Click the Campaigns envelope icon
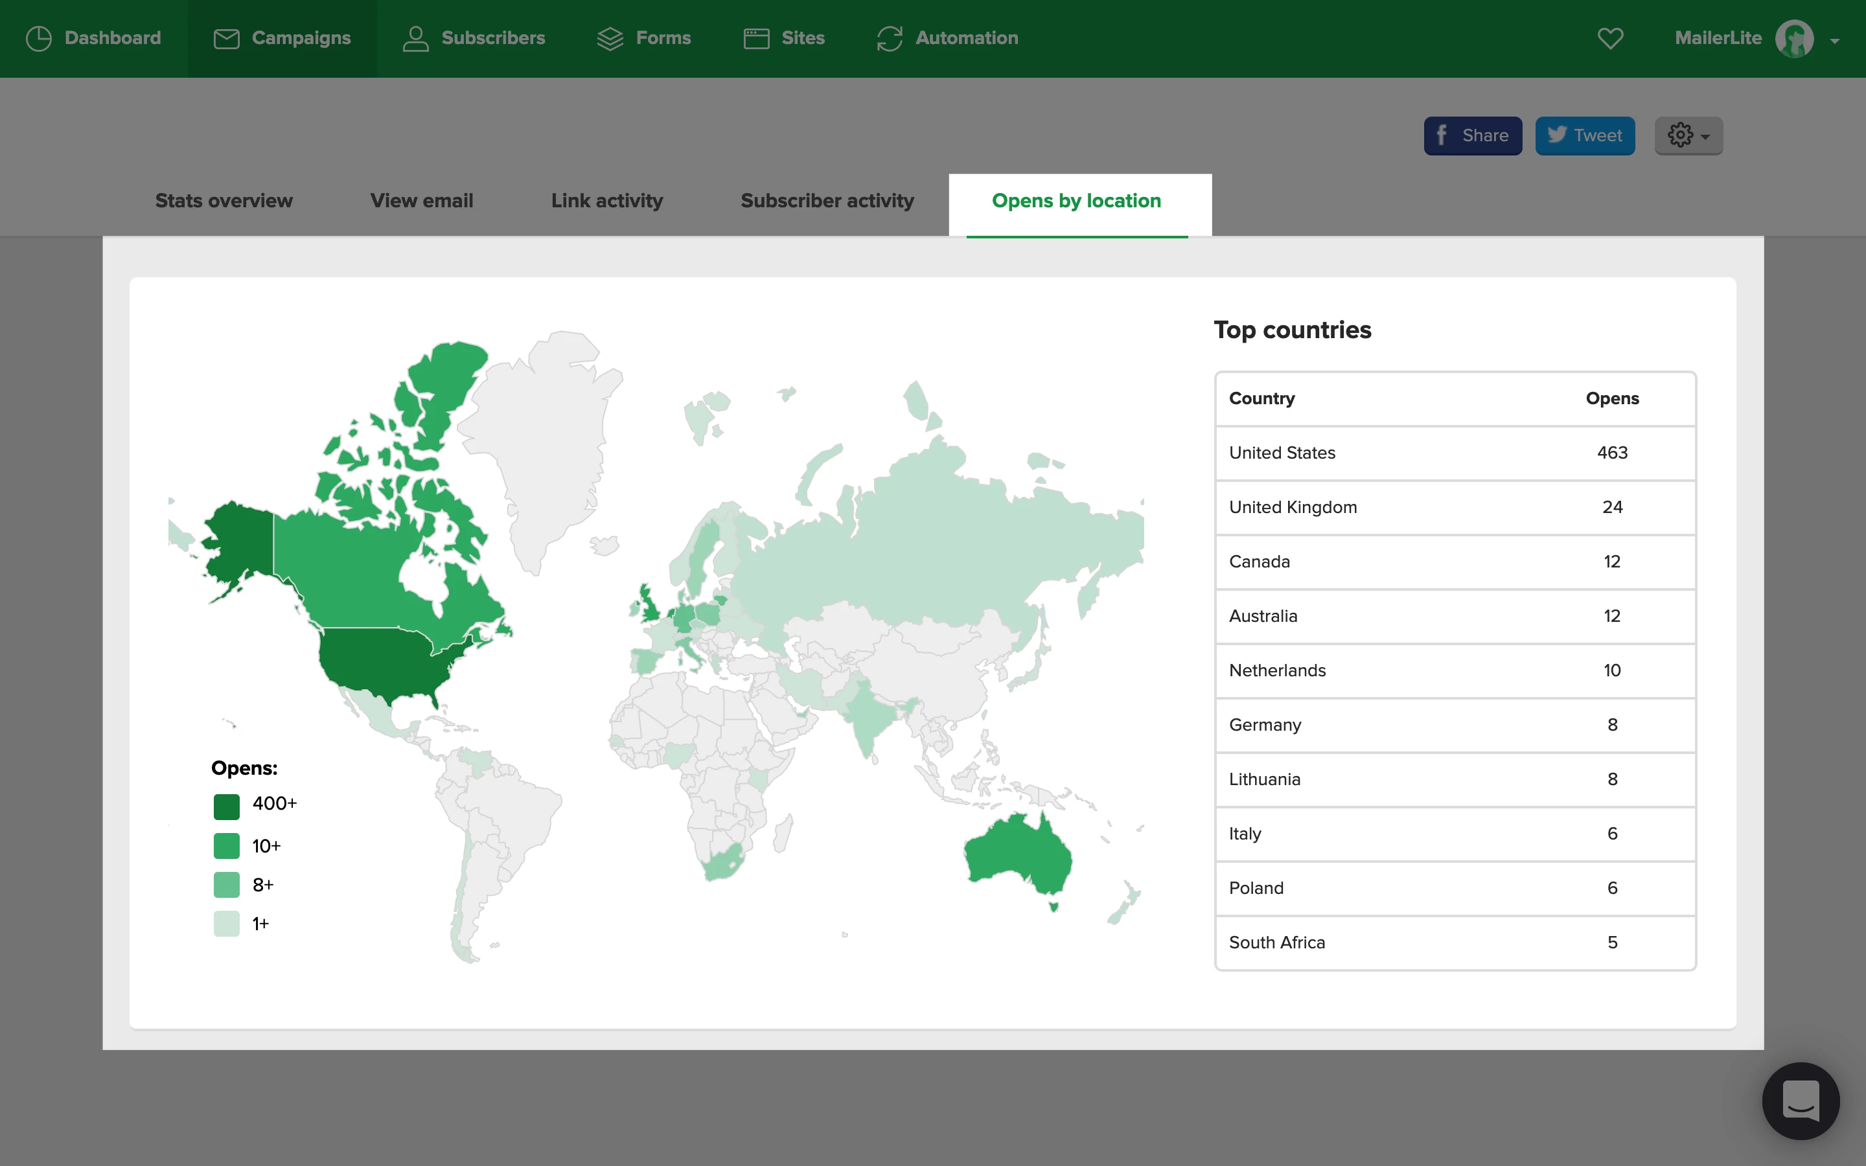 (226, 39)
